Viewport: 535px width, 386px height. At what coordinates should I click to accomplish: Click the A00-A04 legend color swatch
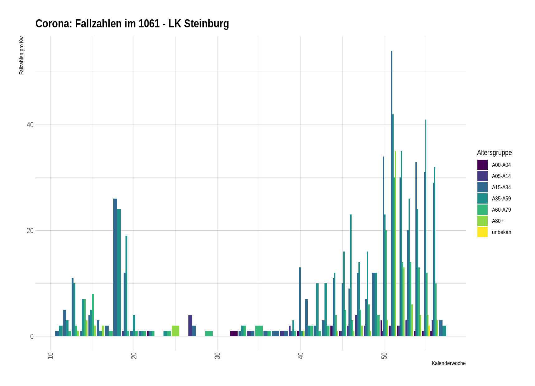tap(482, 165)
